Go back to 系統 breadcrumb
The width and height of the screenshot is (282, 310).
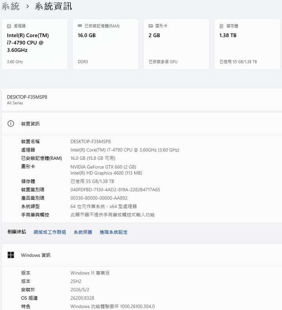(x=11, y=6)
